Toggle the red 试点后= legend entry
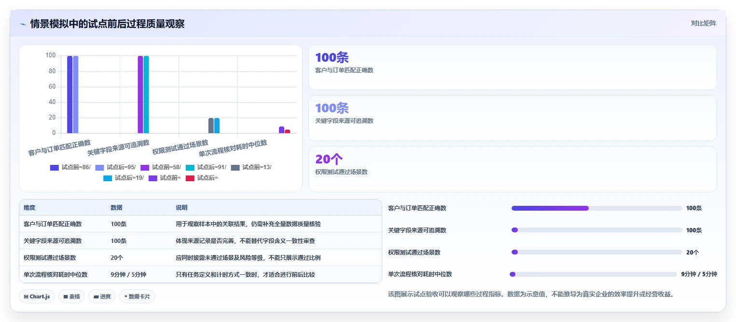The height and width of the screenshot is (322, 736). tap(202, 178)
